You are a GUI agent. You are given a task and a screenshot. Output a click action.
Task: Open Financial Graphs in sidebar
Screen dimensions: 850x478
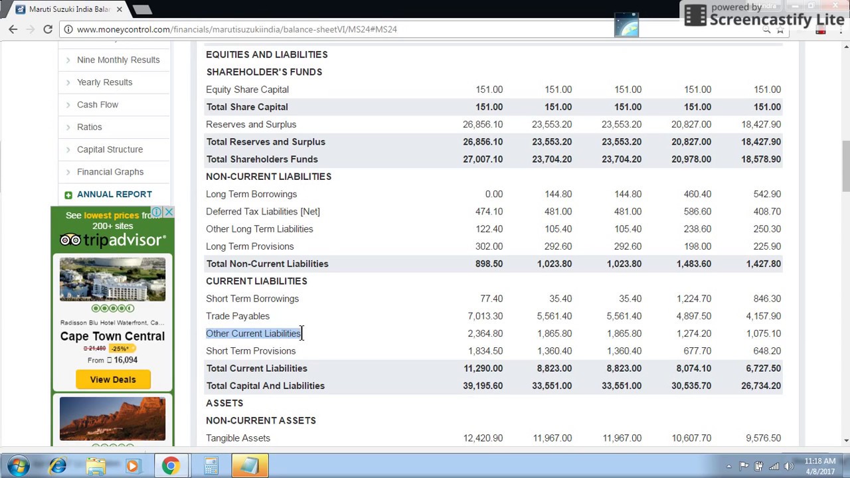pos(110,172)
